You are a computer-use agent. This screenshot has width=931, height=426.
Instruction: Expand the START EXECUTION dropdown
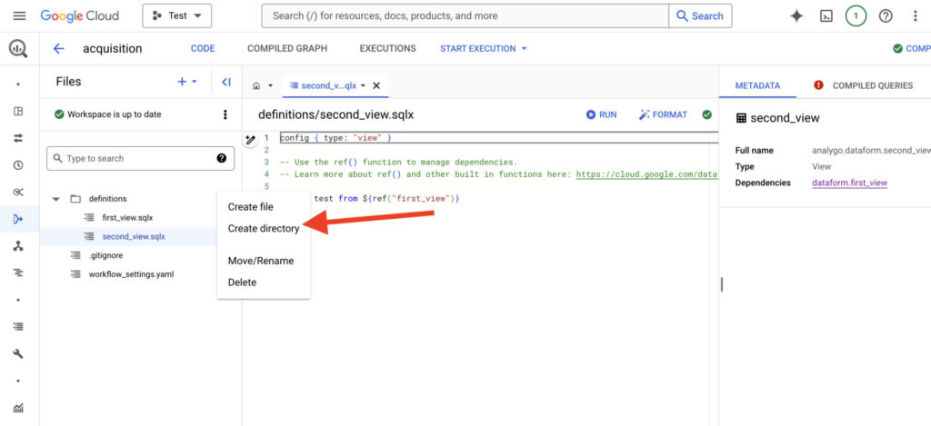(x=484, y=49)
